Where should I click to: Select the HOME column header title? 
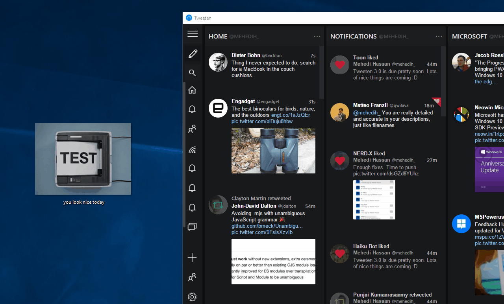[218, 37]
